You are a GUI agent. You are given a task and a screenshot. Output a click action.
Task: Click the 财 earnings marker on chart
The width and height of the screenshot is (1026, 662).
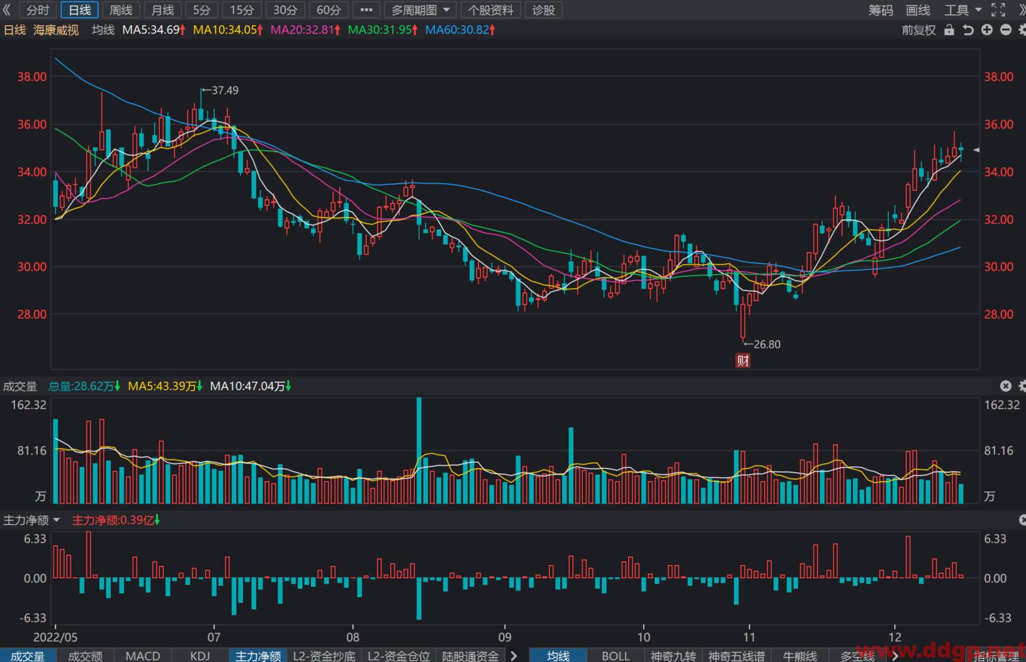743,361
